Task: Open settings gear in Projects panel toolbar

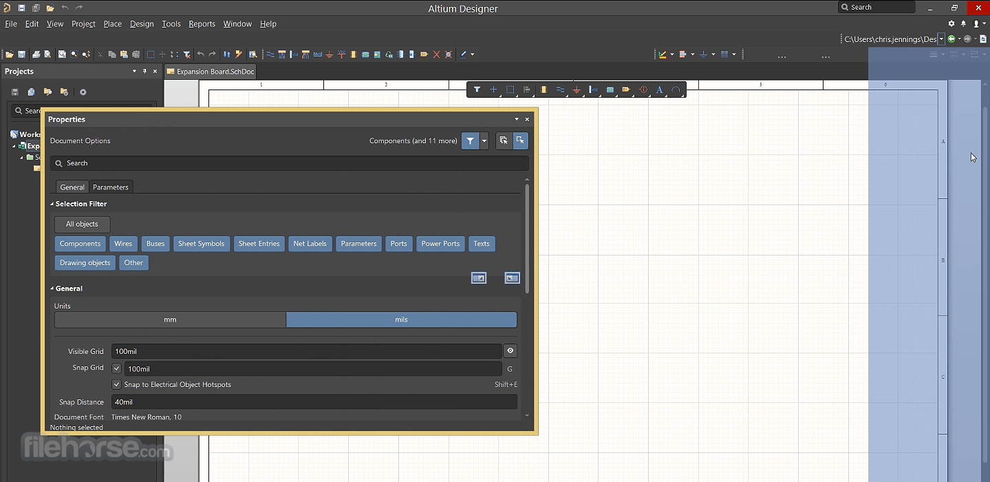Action: point(83,92)
